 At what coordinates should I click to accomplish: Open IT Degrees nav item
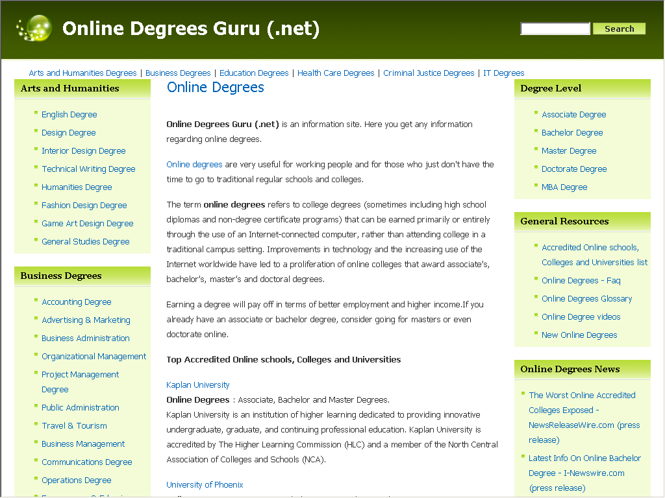(504, 73)
